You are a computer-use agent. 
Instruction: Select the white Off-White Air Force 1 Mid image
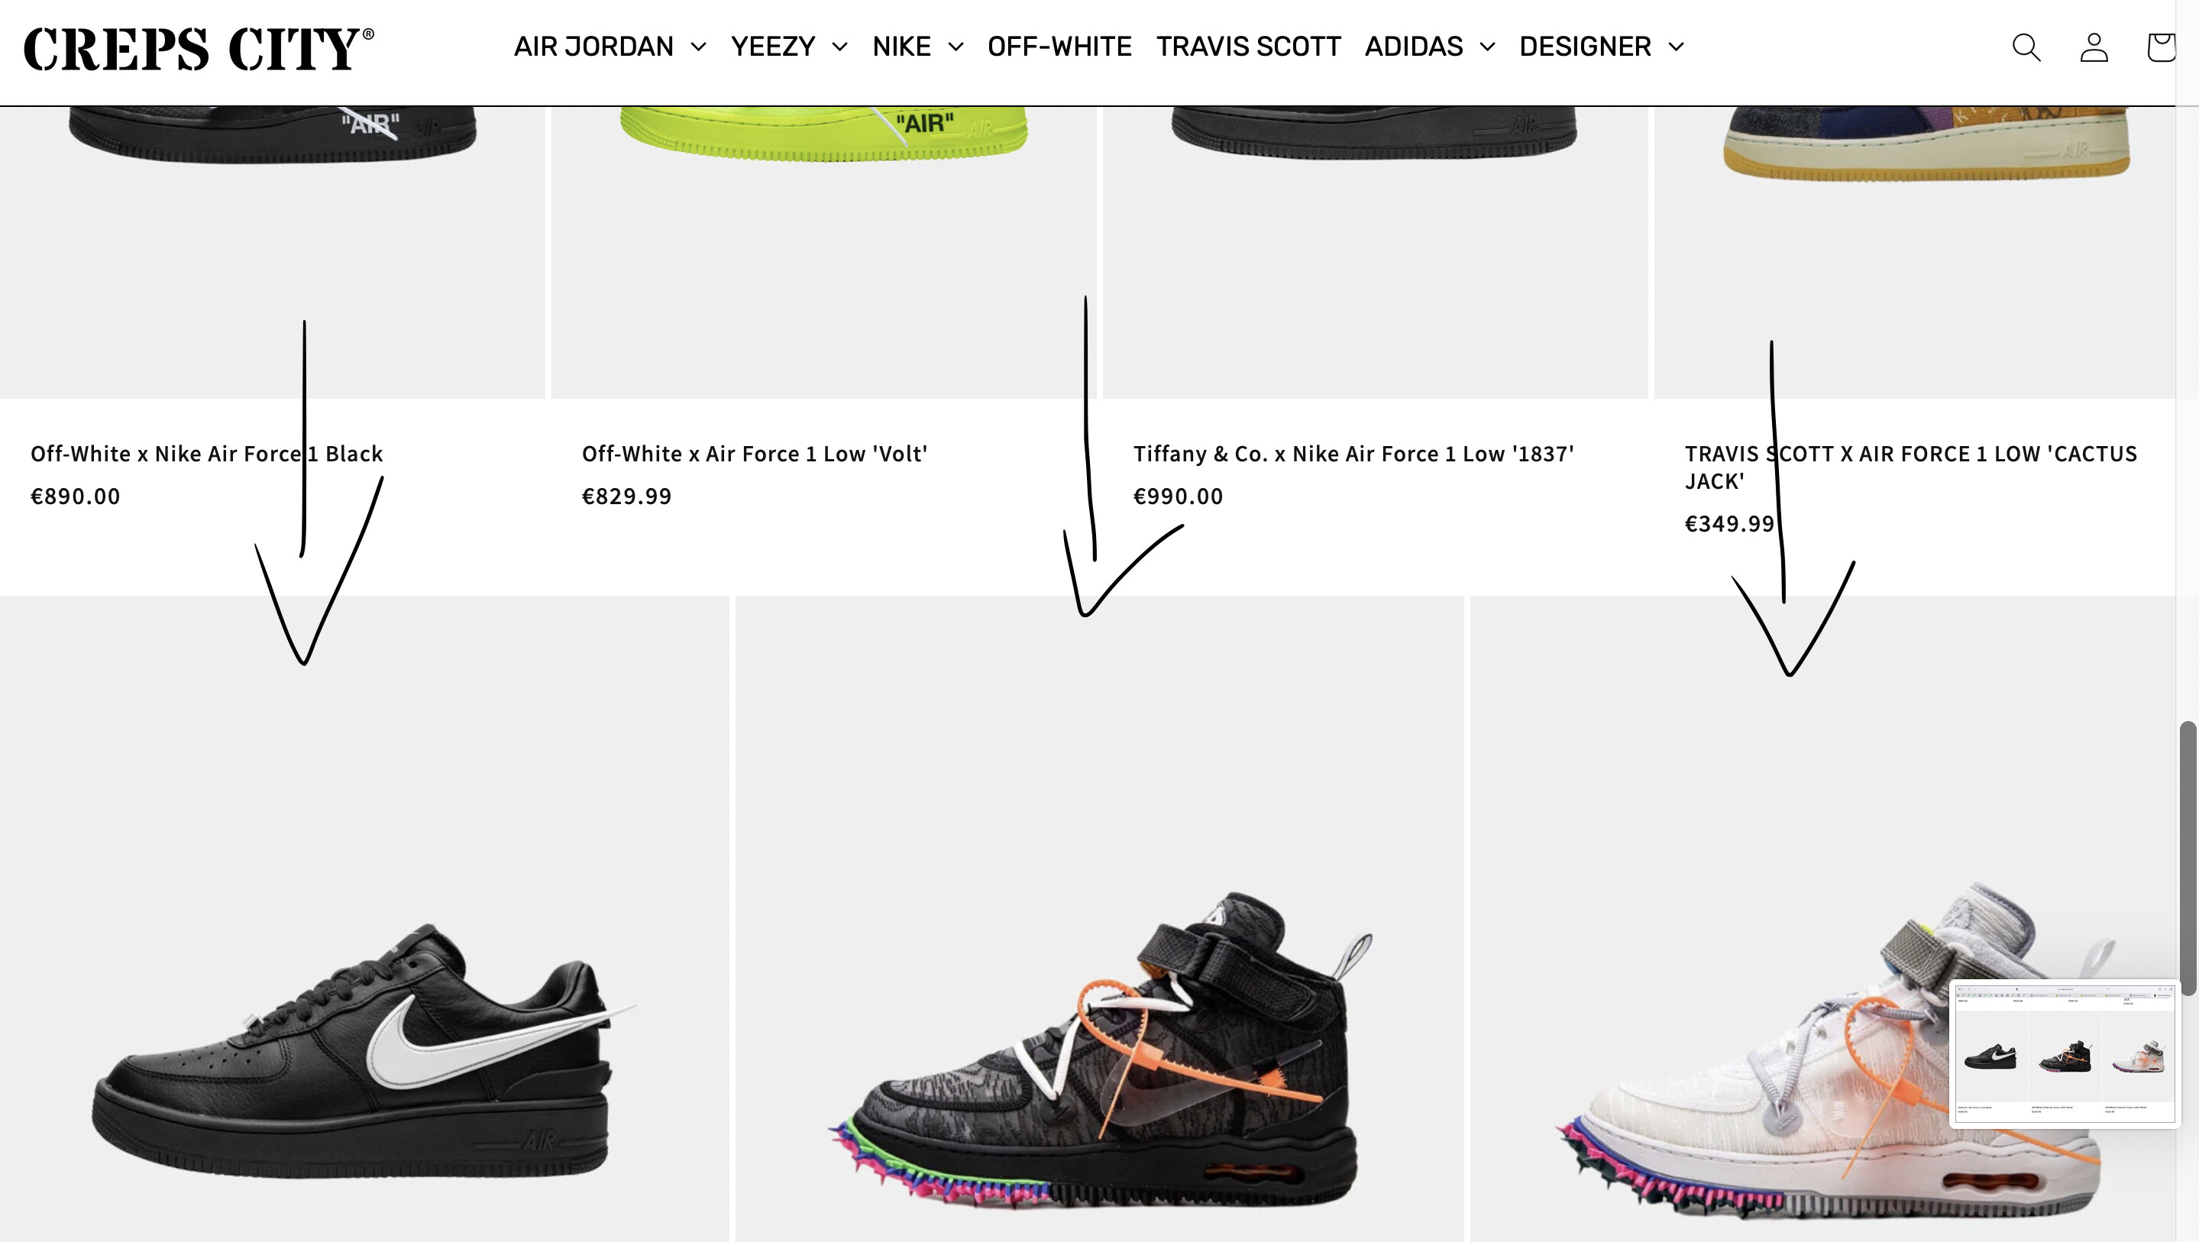[x=1822, y=918]
